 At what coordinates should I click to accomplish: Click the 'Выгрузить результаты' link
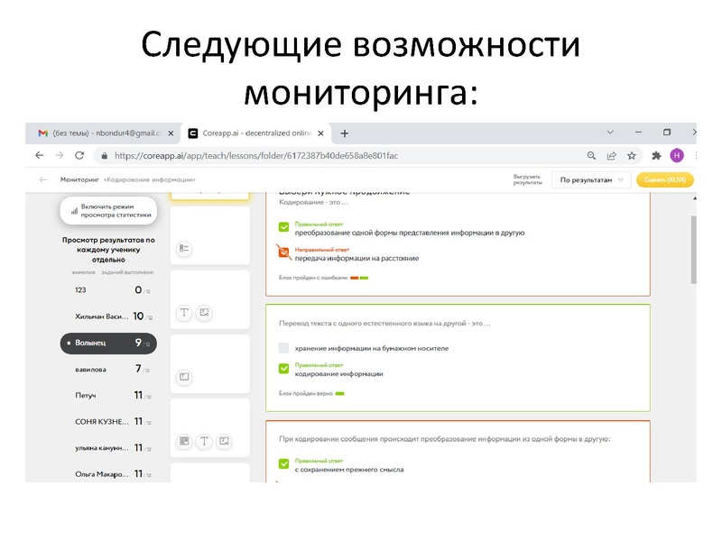[528, 179]
